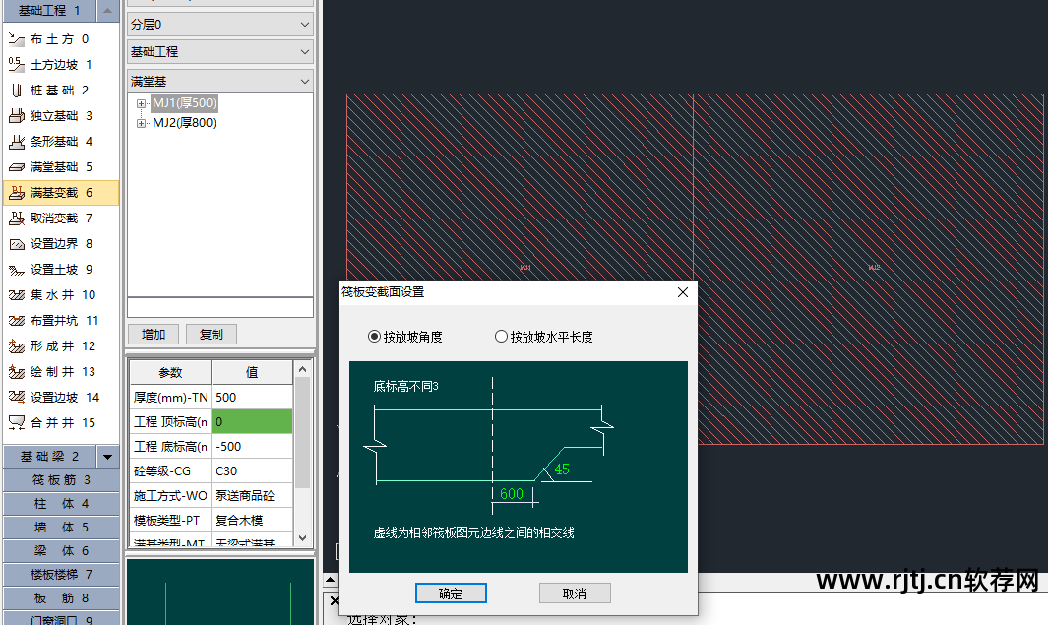Select the 布土方 earthwork tool icon
The image size is (1048, 625).
coord(16,39)
